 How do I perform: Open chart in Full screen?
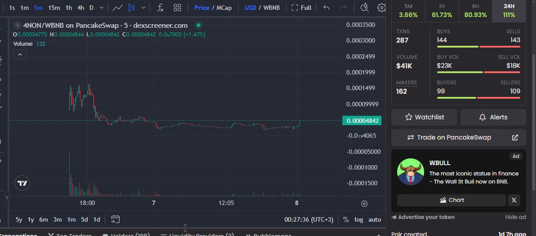point(301,8)
